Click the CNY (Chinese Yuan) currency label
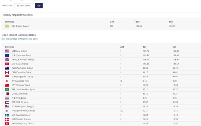Screen dimensions: 201x126 [x=21, y=85]
